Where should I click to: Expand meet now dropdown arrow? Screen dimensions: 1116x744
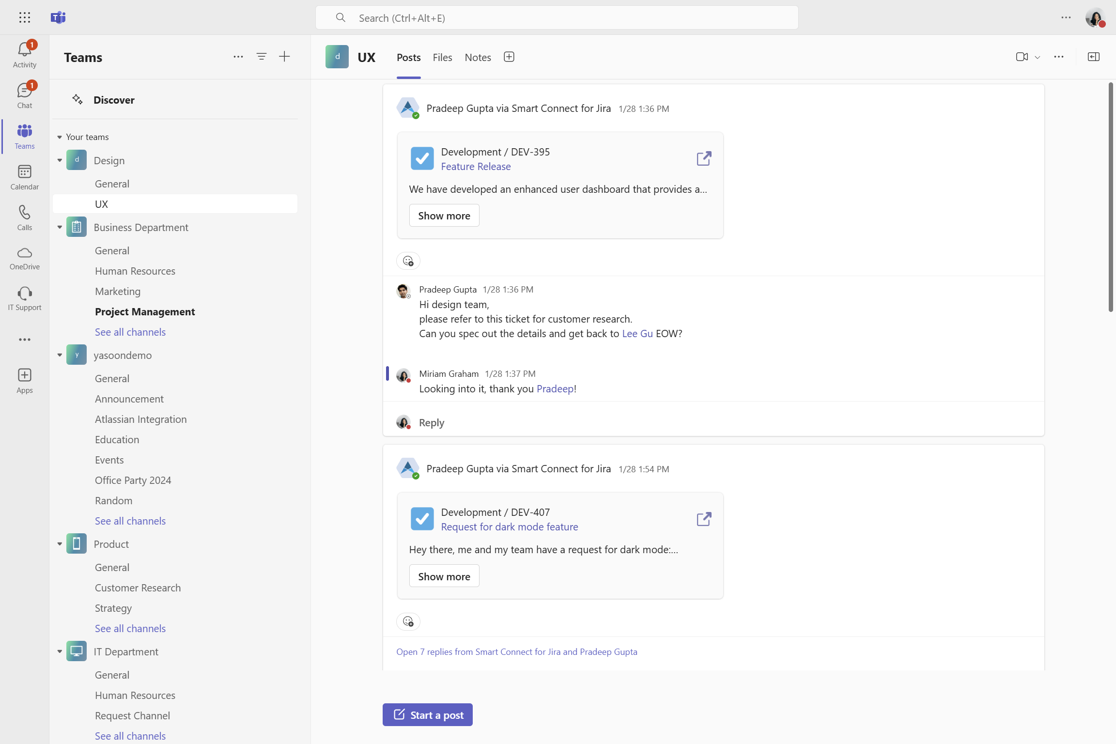pos(1038,57)
